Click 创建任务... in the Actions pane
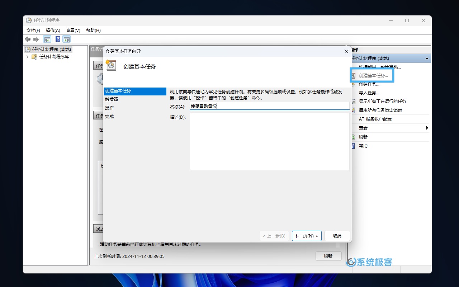 click(369, 84)
